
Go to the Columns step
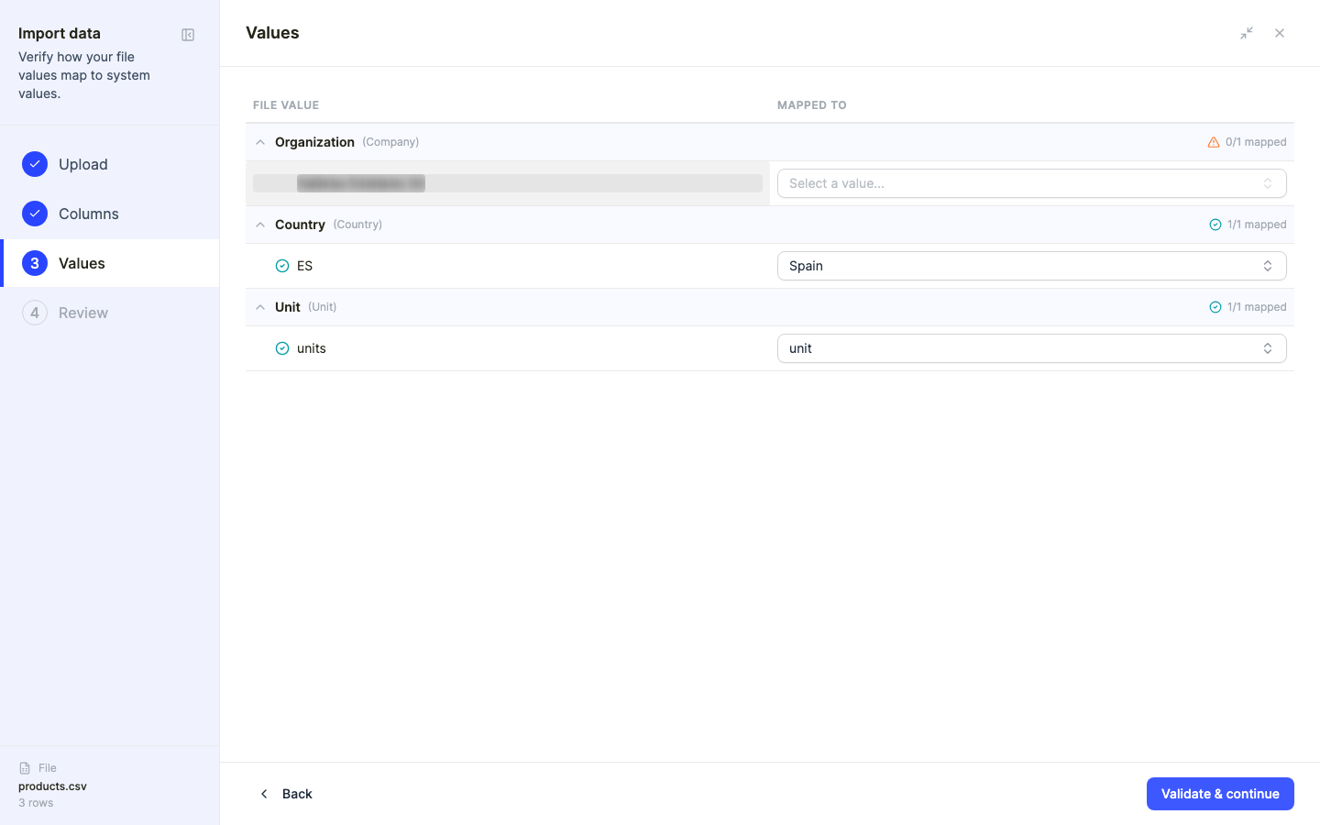[x=110, y=214]
